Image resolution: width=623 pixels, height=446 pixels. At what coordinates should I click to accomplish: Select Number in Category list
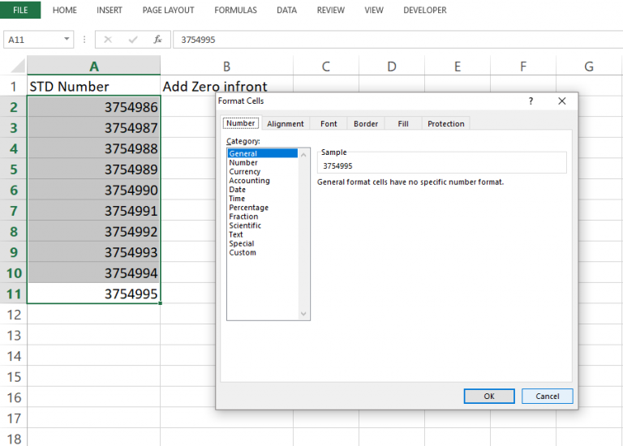(x=262, y=162)
